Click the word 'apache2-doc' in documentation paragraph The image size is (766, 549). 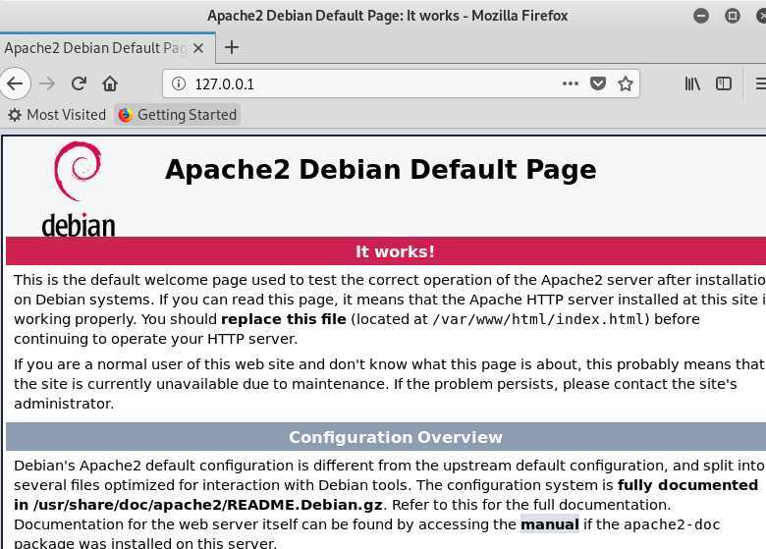672,524
